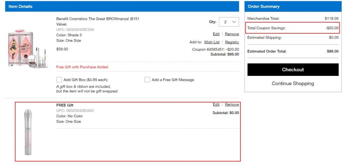Image resolution: width=349 pixels, height=168 pixels.
Task: Select the Subtotal: $98.00 text
Action: coord(224,54)
